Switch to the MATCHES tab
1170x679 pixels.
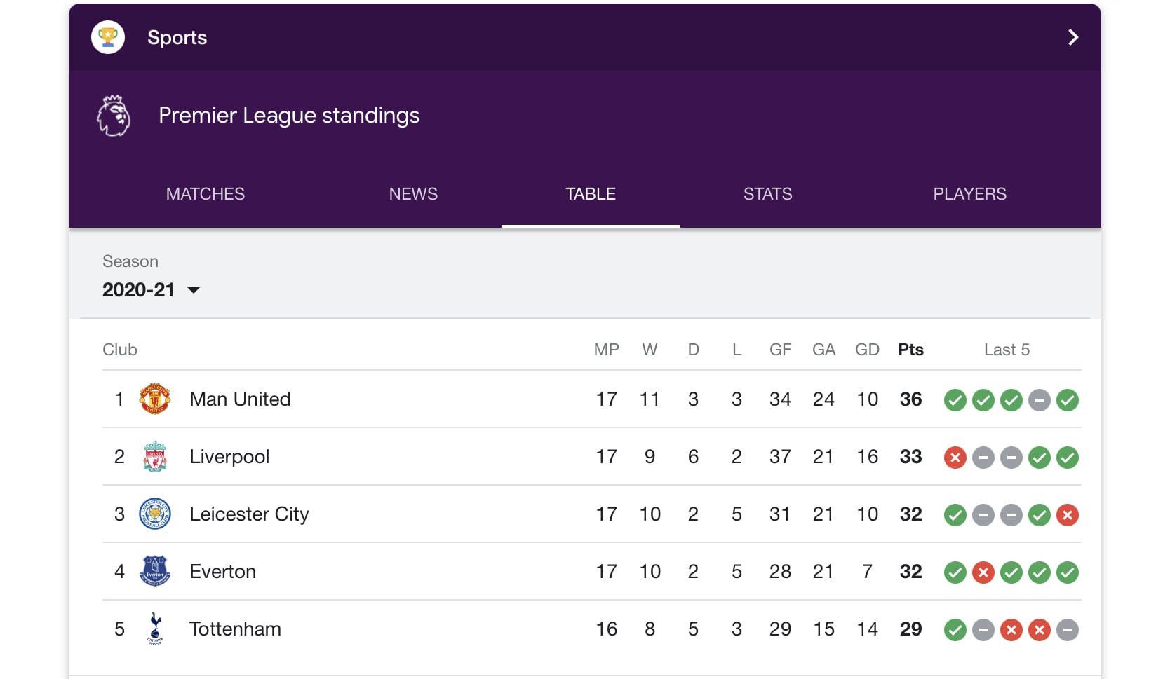pyautogui.click(x=206, y=194)
